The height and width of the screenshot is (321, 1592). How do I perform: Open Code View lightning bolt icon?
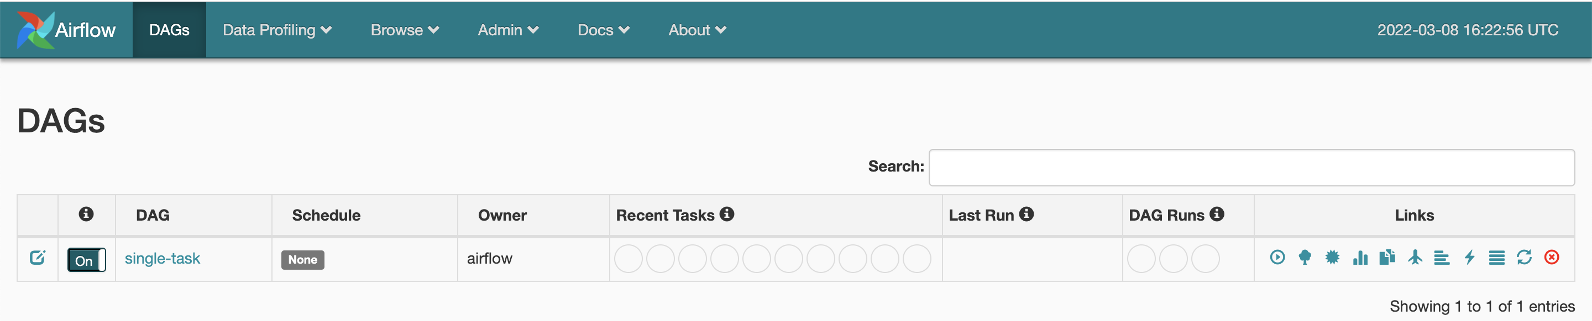pyautogui.click(x=1469, y=258)
